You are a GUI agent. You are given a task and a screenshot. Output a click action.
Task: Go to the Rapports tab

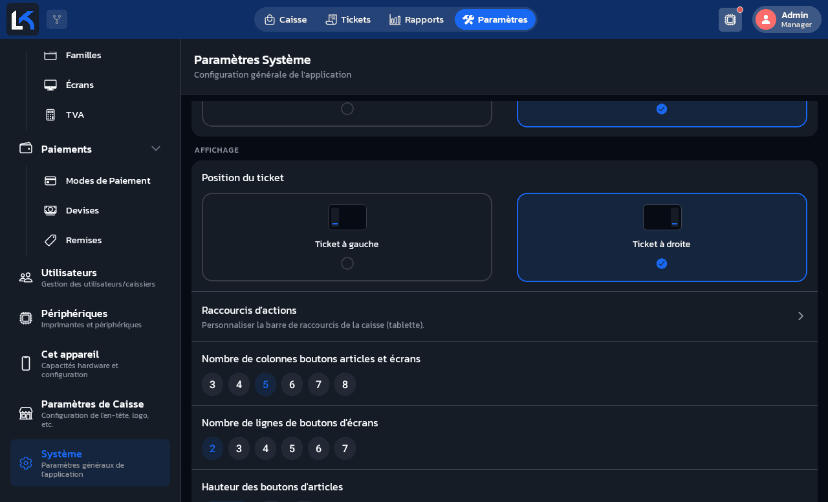point(417,19)
